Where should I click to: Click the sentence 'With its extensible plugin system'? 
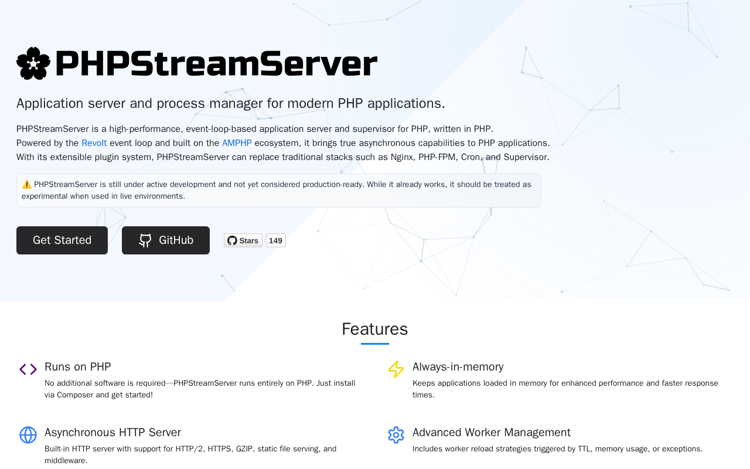tap(283, 157)
